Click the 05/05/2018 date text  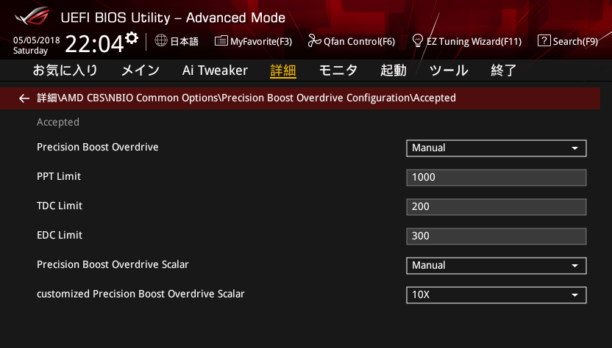pos(36,40)
